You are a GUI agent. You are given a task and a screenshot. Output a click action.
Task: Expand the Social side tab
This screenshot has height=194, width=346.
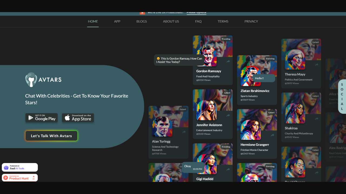coord(342,96)
